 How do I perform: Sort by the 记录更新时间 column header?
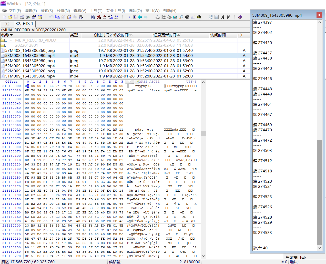181,35
